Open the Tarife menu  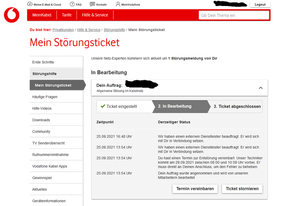[67, 15]
